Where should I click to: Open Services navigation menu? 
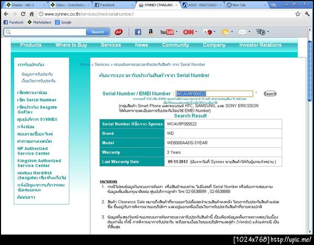pos(111,45)
